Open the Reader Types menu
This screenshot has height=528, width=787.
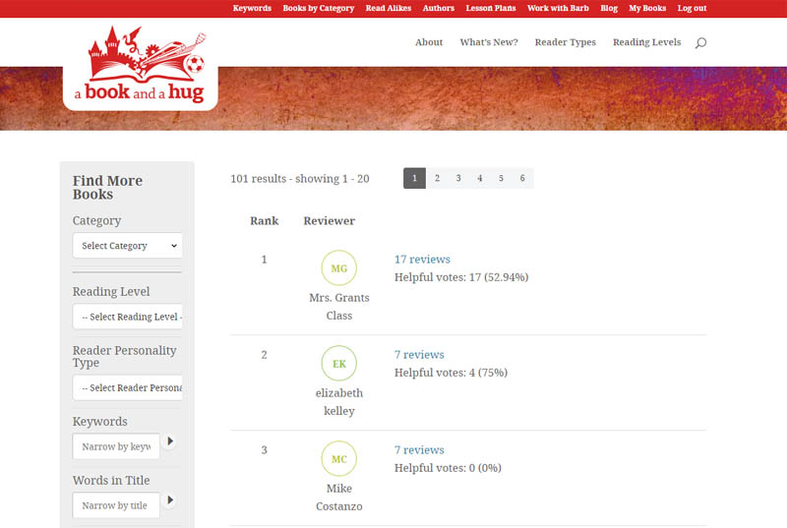tap(565, 43)
